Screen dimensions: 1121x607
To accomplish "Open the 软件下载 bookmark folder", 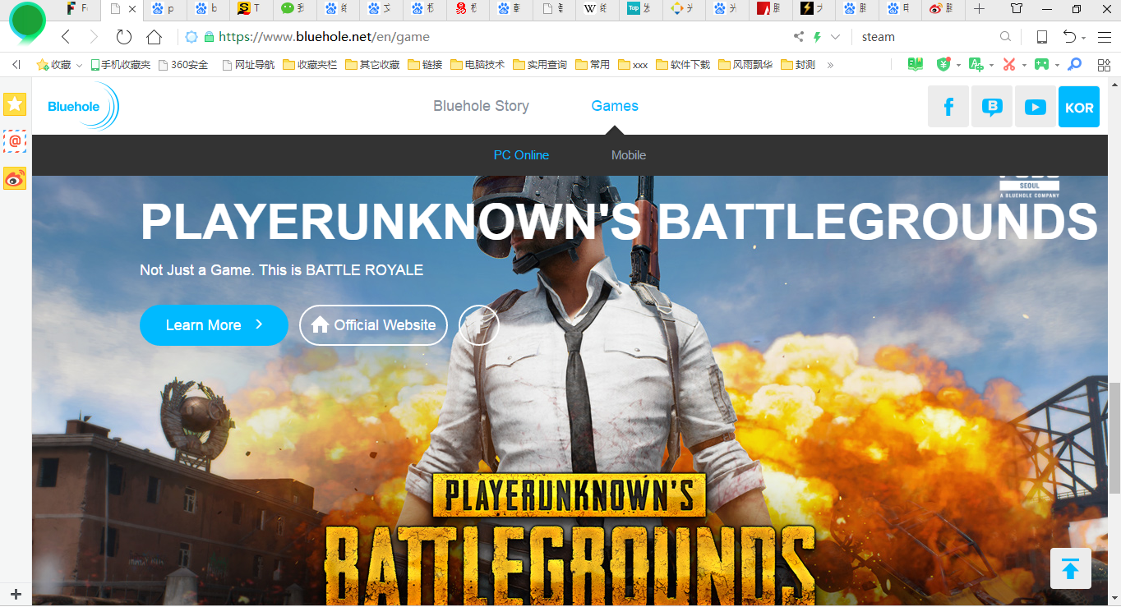I will click(683, 65).
